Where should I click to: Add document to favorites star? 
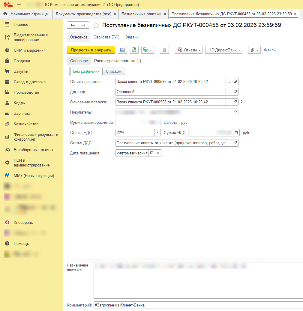pyautogui.click(x=96, y=25)
